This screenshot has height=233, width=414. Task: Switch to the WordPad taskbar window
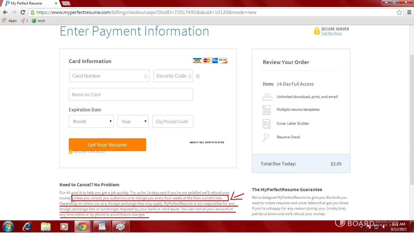click(x=102, y=227)
